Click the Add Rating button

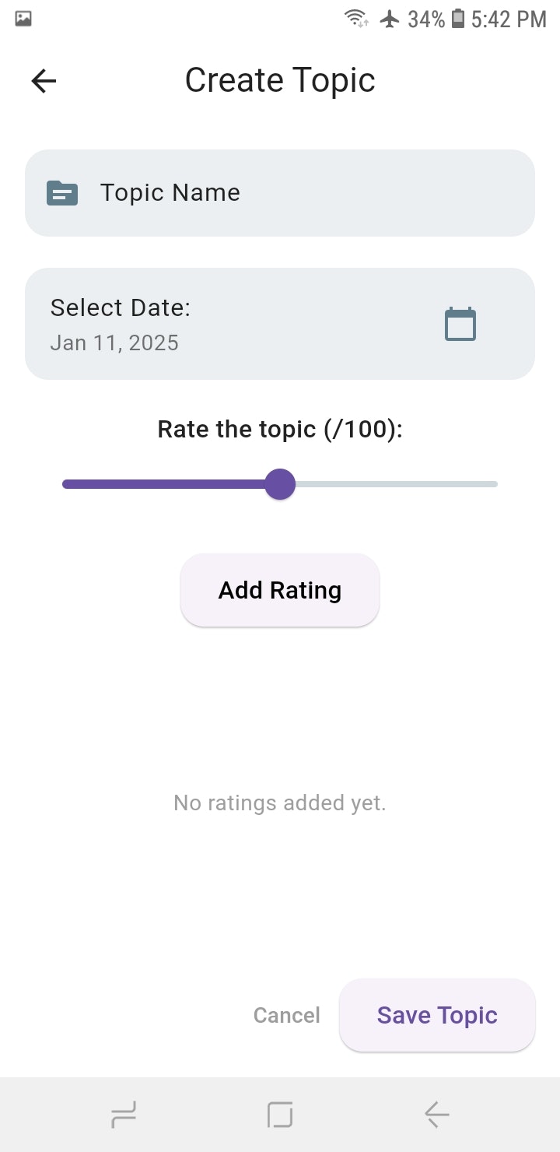280,590
